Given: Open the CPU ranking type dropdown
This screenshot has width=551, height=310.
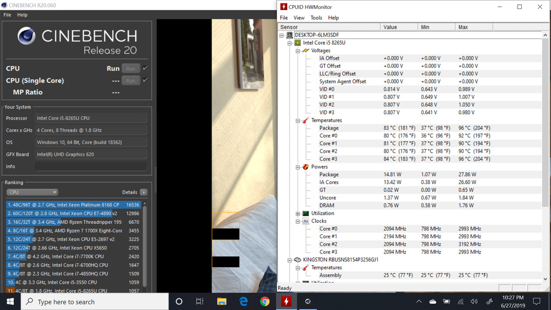Looking at the screenshot, I should (x=32, y=192).
